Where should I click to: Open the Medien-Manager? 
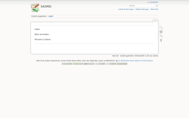point(142,9)
